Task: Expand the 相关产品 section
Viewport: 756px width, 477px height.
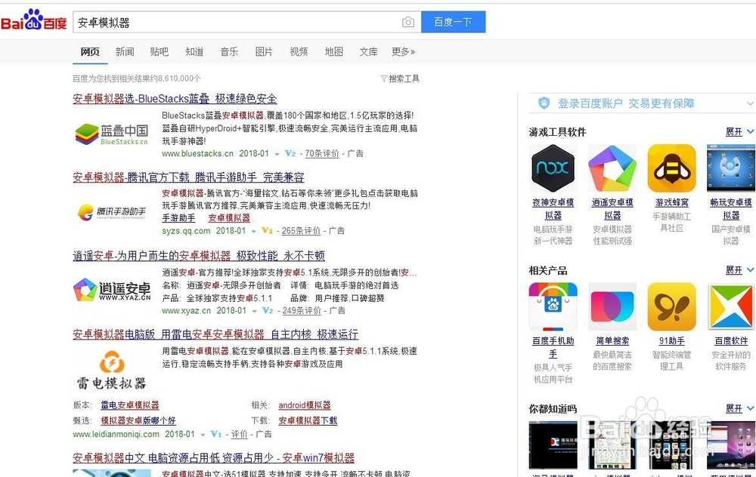Action: [733, 270]
